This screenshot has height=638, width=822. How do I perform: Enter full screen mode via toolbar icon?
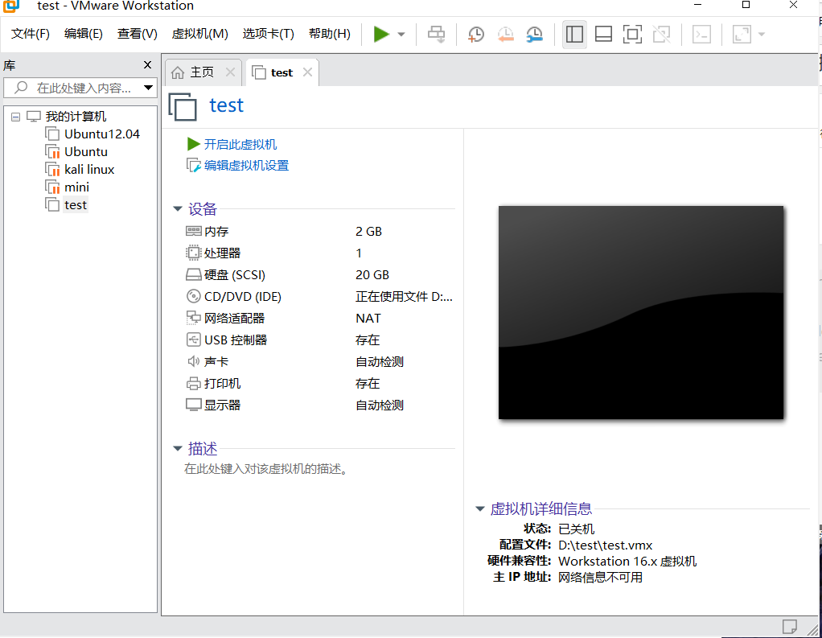pos(632,34)
